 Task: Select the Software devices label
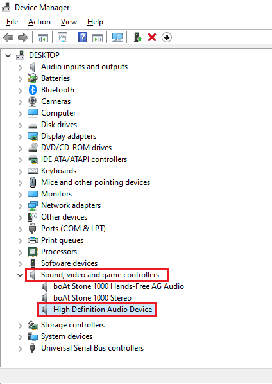[x=69, y=263]
